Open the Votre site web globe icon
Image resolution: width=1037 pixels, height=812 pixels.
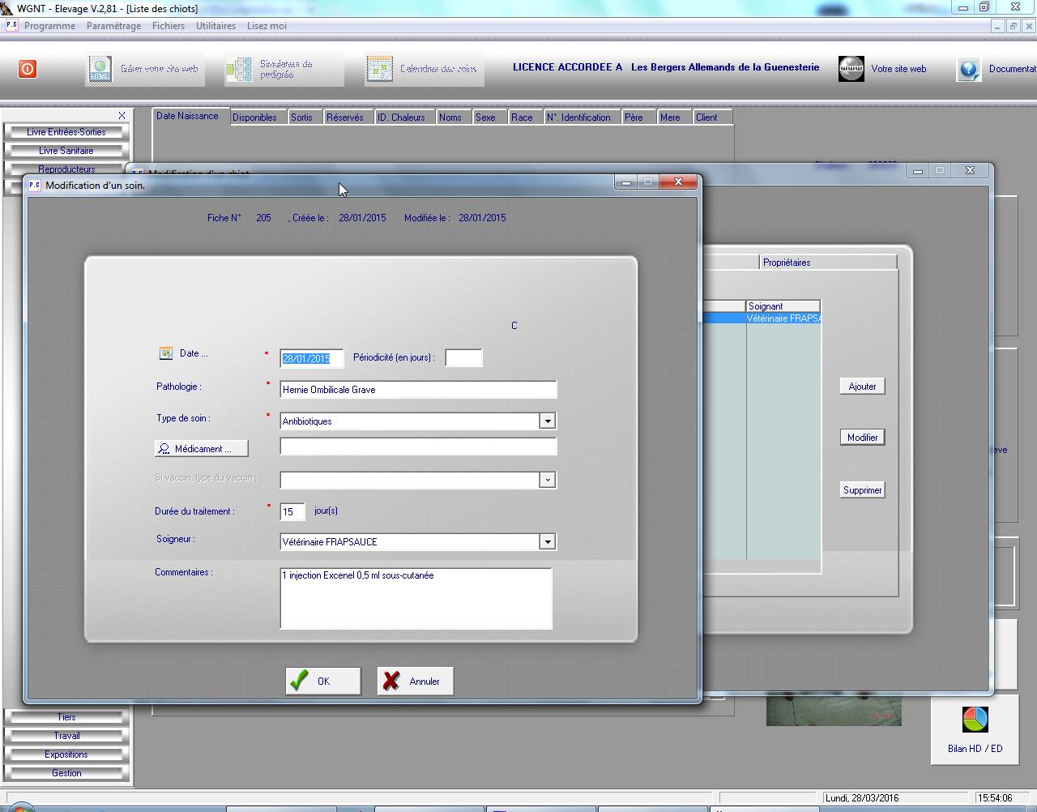click(851, 69)
